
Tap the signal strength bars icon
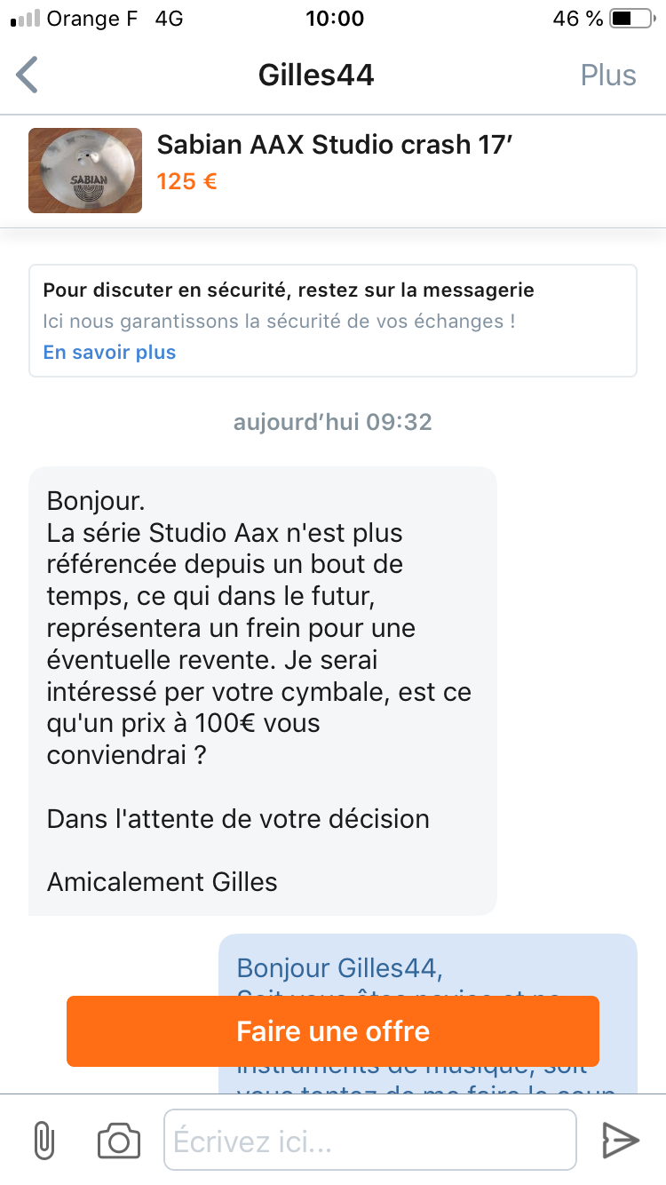pos(25,19)
